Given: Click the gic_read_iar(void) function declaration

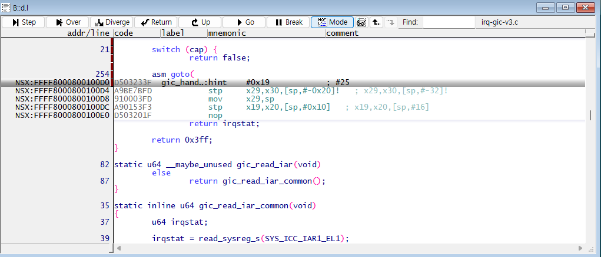Looking at the screenshot, I should (x=217, y=165).
